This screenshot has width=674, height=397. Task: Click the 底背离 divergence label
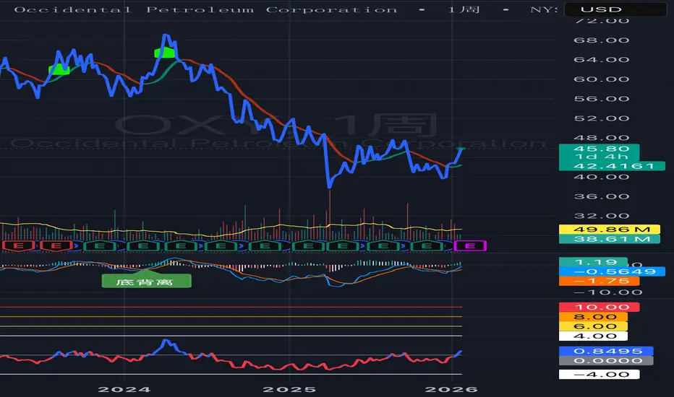tap(147, 282)
